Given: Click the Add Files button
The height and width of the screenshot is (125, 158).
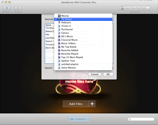Looking at the screenshot, I should pos(76,104).
